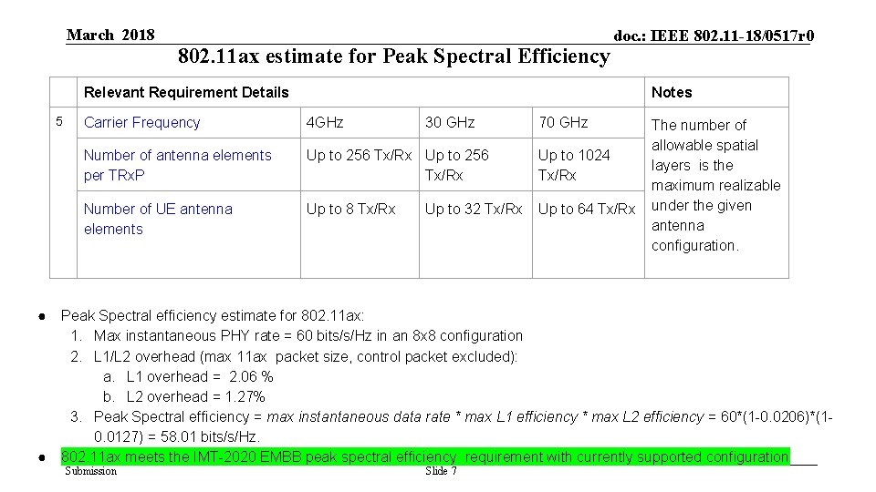Click the document number 'doc.: IEEE 802.11-18/0517r0'
This screenshot has width=876, height=492.
(714, 36)
